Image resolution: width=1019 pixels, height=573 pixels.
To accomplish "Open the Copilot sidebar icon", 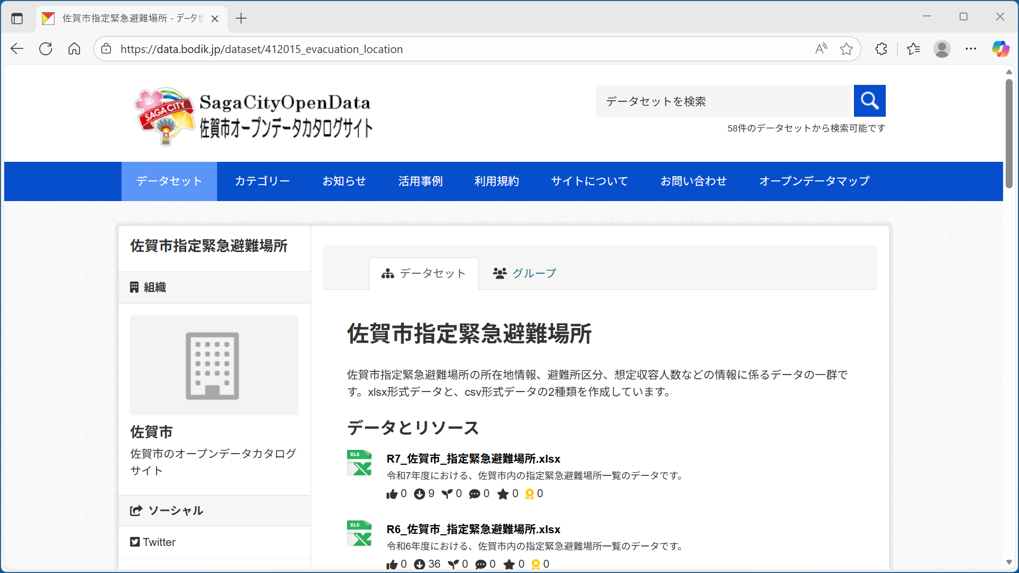I will pos(1000,49).
